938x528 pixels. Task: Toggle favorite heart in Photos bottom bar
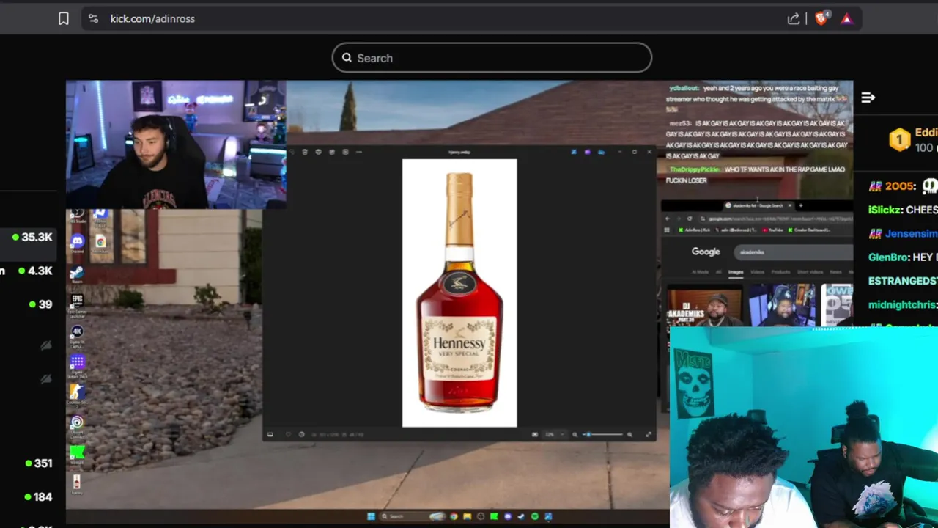[288, 434]
